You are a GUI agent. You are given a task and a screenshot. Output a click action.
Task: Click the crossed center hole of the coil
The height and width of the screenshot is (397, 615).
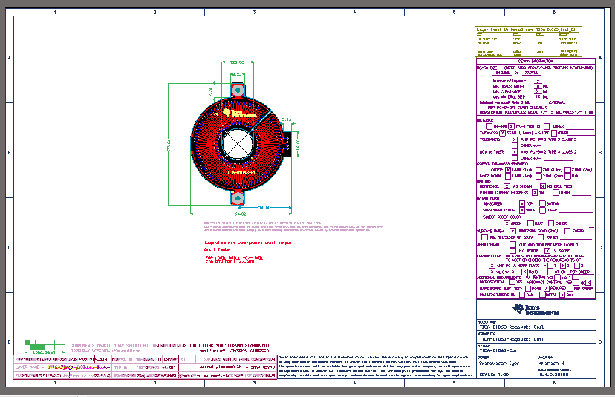pos(237,144)
